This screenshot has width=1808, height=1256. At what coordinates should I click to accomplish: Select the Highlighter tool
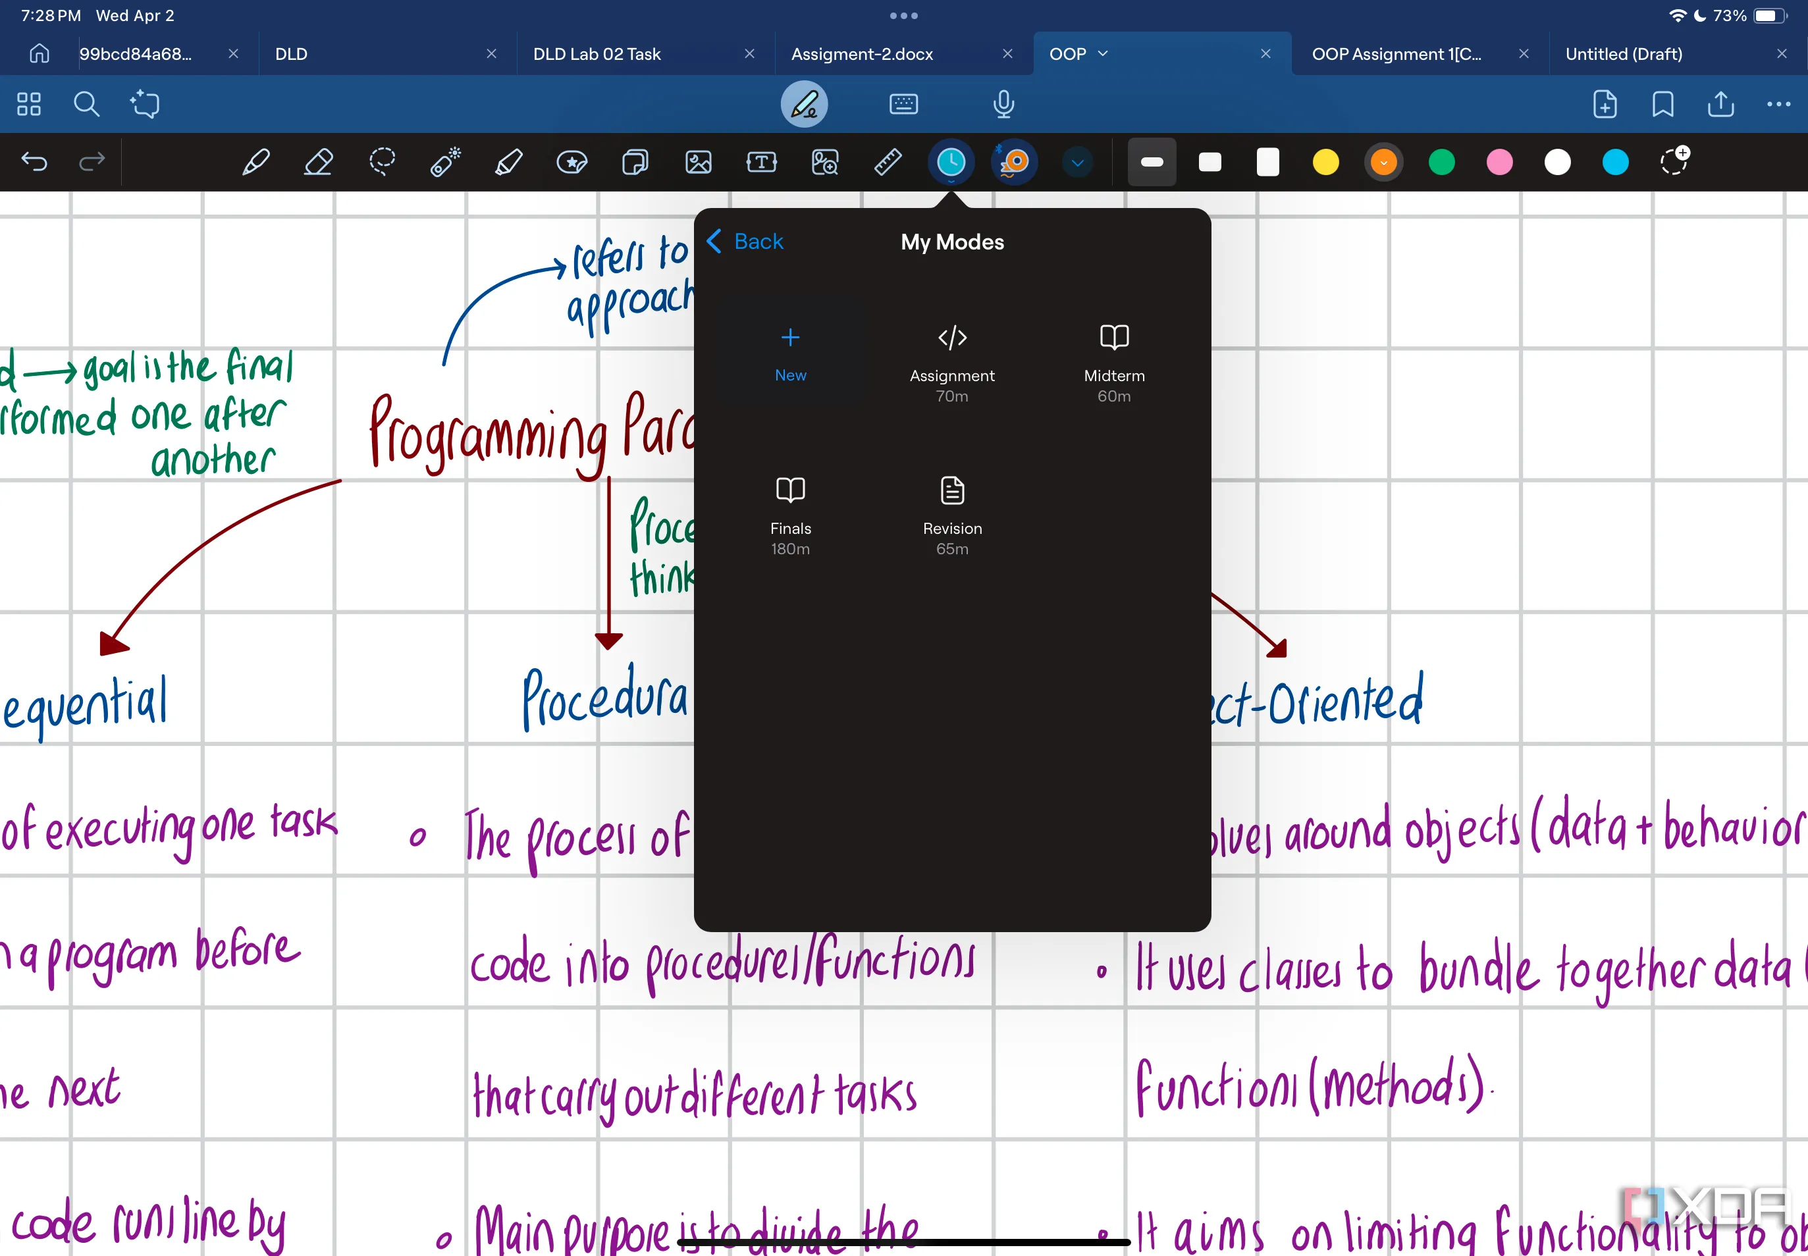click(x=508, y=162)
